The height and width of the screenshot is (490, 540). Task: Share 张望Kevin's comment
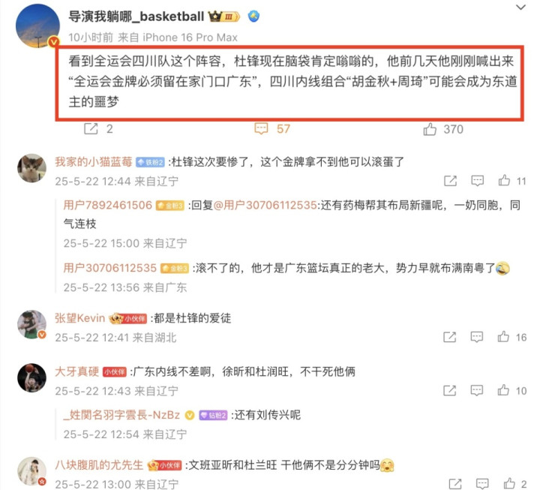(450, 337)
